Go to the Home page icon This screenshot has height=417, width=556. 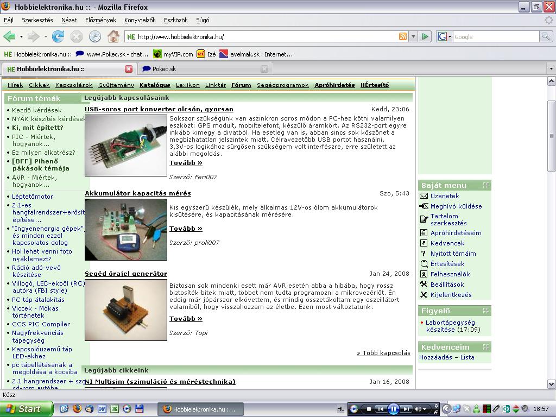point(113,36)
